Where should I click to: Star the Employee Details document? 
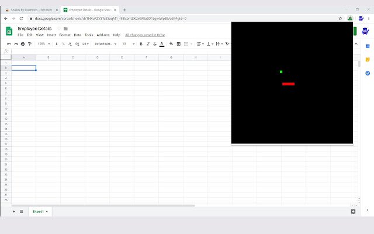click(59, 29)
